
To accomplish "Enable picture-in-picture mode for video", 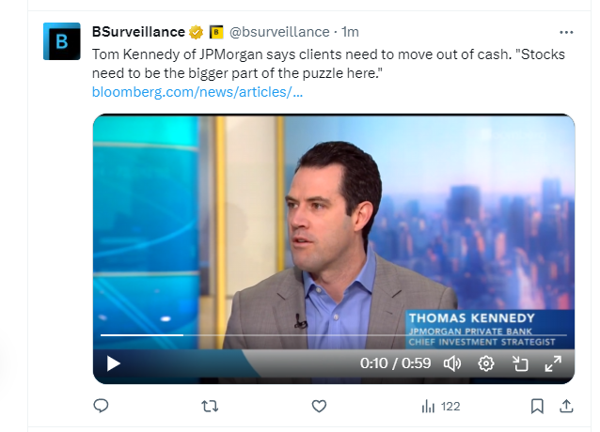I will pos(519,363).
